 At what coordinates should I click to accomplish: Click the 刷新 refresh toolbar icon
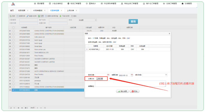tap(10, 16)
